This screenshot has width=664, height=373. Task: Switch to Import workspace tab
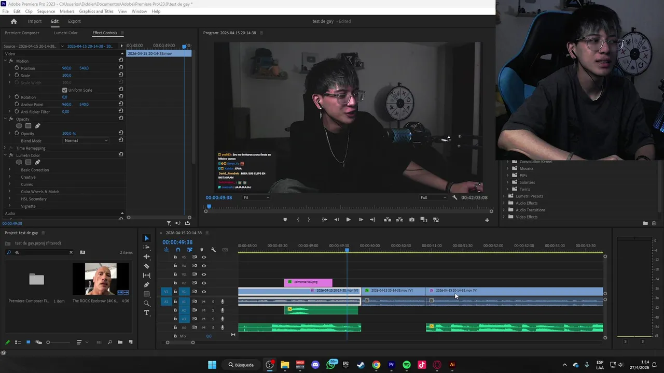coord(35,21)
